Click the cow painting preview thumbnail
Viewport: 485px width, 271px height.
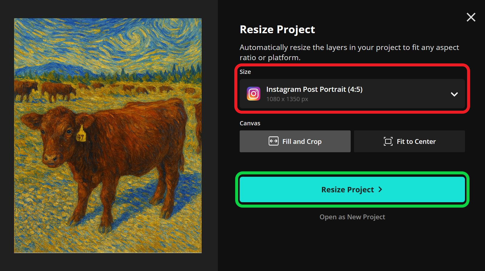(108, 135)
